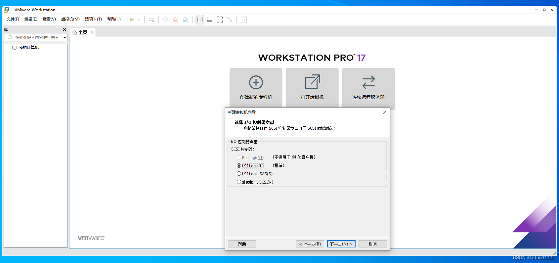The height and width of the screenshot is (263, 559).
Task: Click the (不适用于 64 位客户机) note text
Action: coord(294,157)
